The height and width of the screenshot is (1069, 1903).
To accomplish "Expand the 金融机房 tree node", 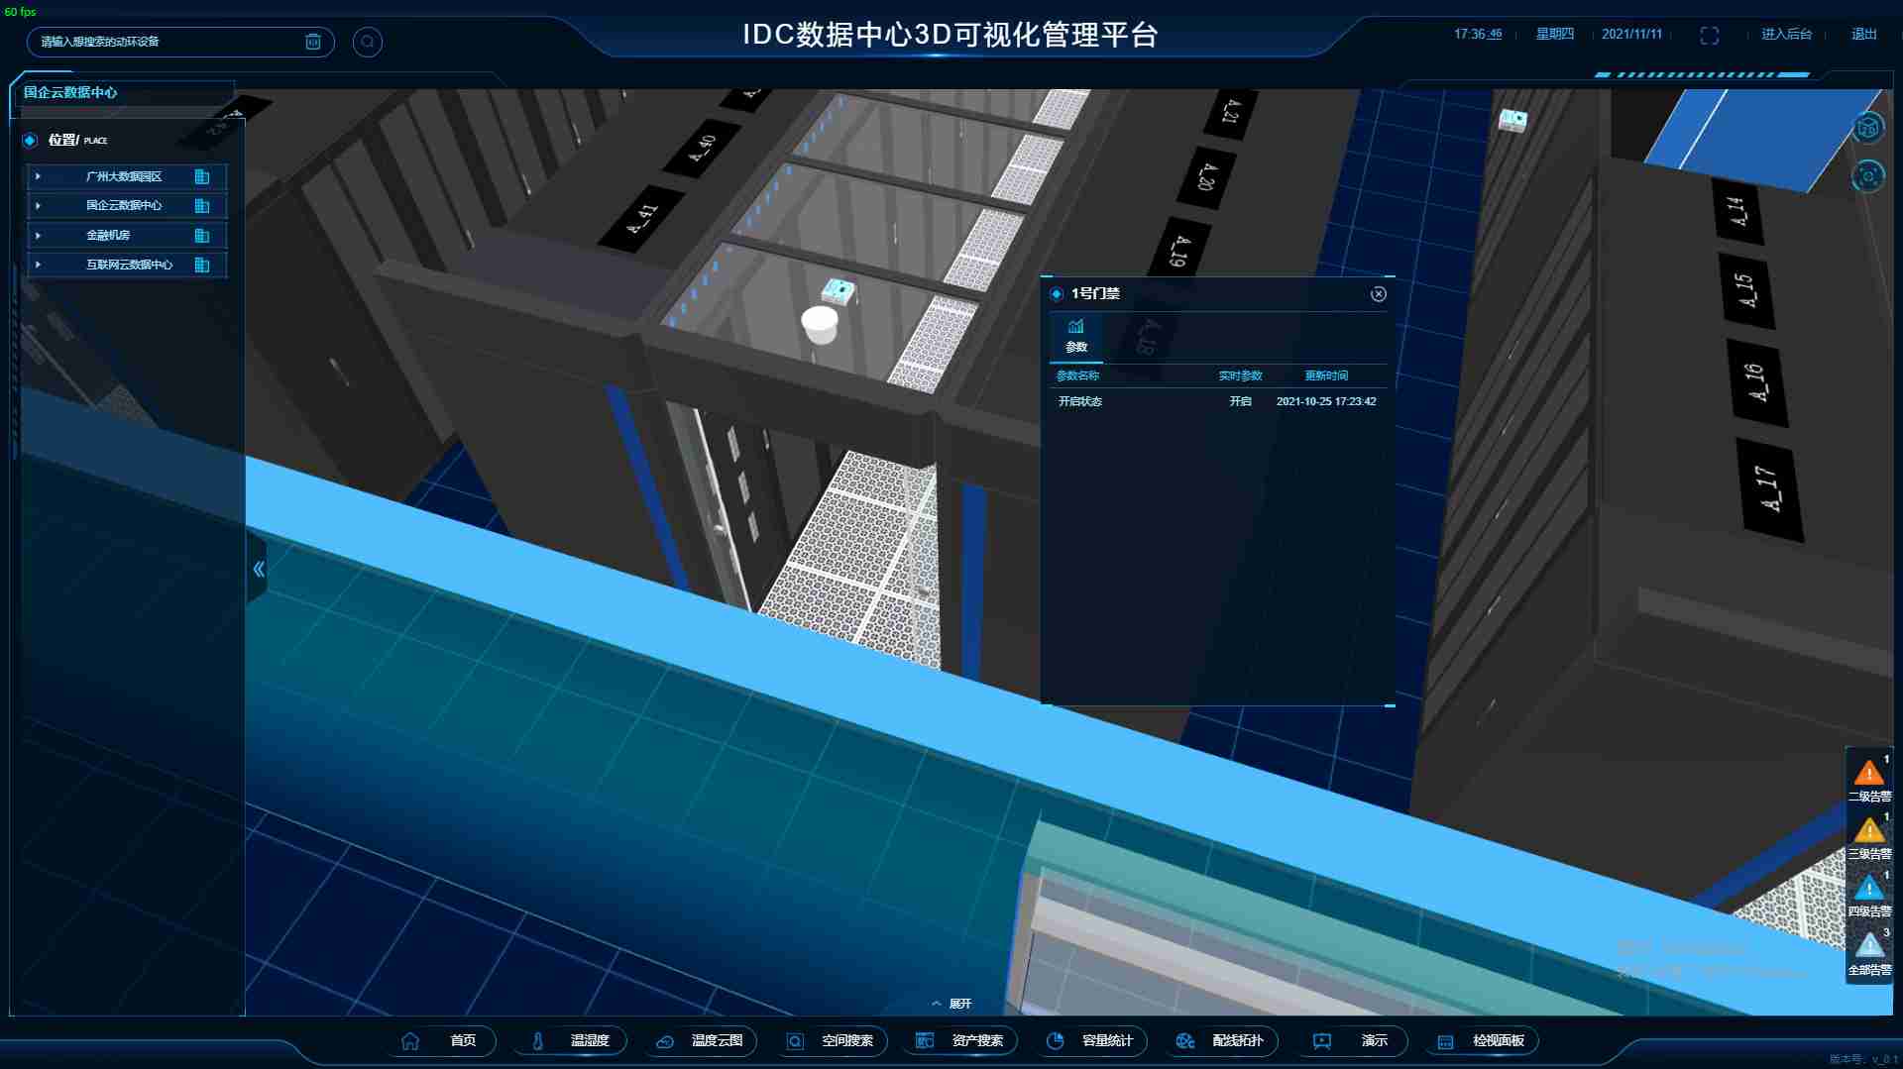I will (x=38, y=236).
